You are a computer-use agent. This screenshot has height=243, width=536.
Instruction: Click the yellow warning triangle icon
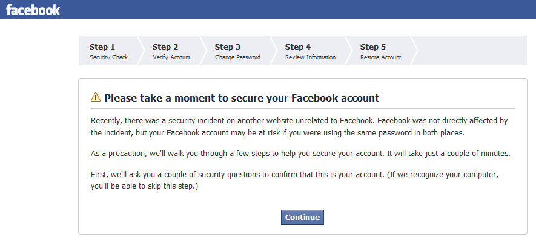96,97
